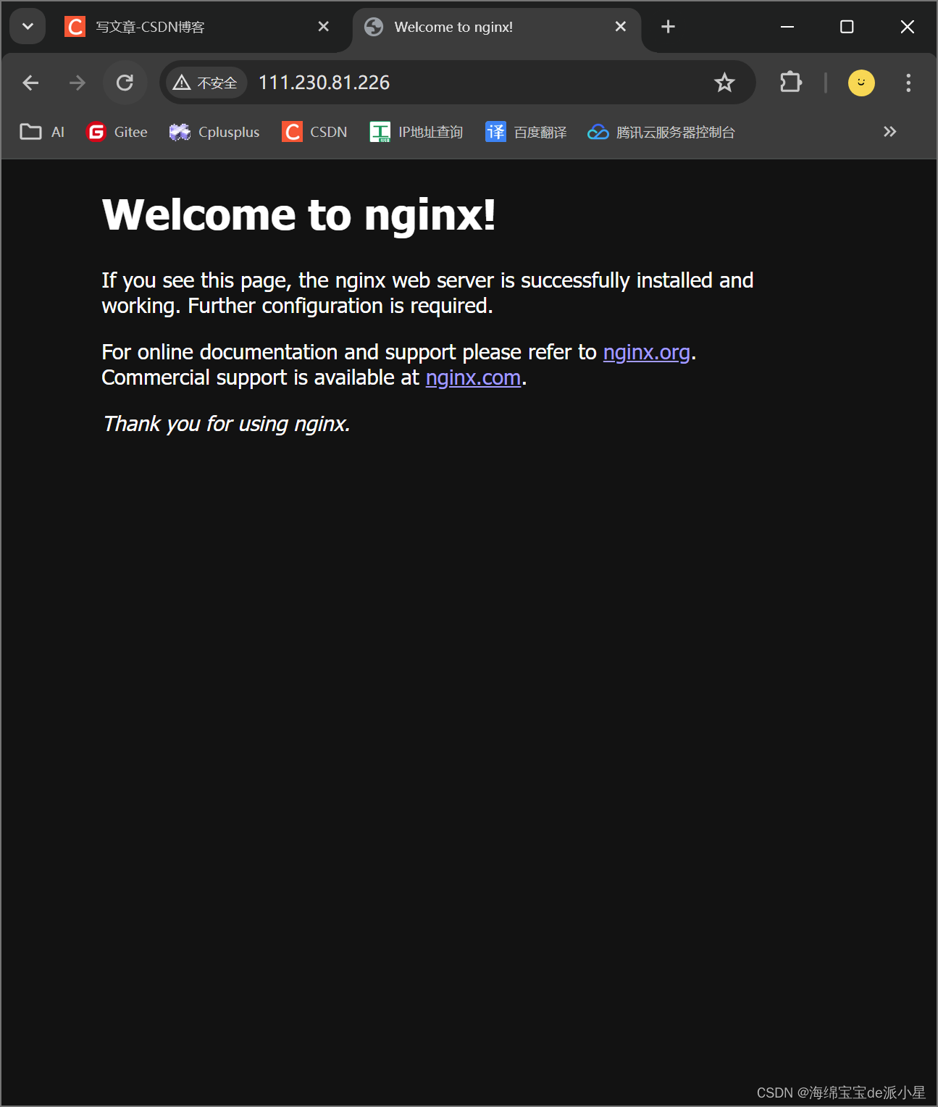The width and height of the screenshot is (938, 1107).
Task: Open the IP地址查询 bookmark
Action: [416, 132]
